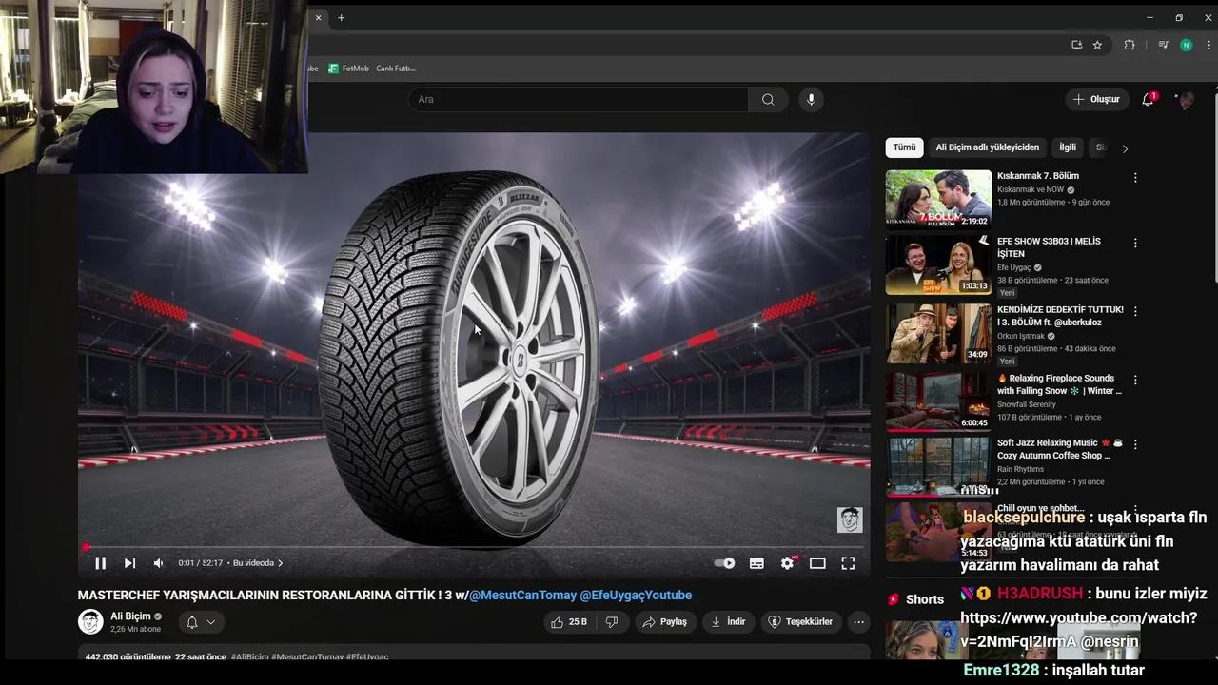This screenshot has width=1218, height=685.
Task: Open a new browser tab
Action: (x=341, y=17)
